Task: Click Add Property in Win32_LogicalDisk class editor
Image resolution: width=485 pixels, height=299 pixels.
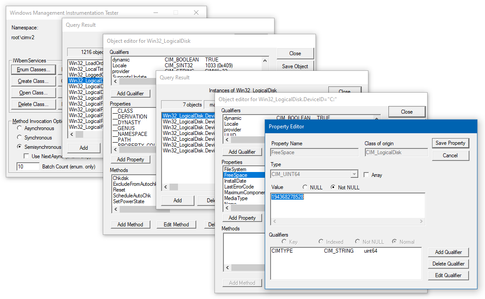Action: click(x=130, y=160)
